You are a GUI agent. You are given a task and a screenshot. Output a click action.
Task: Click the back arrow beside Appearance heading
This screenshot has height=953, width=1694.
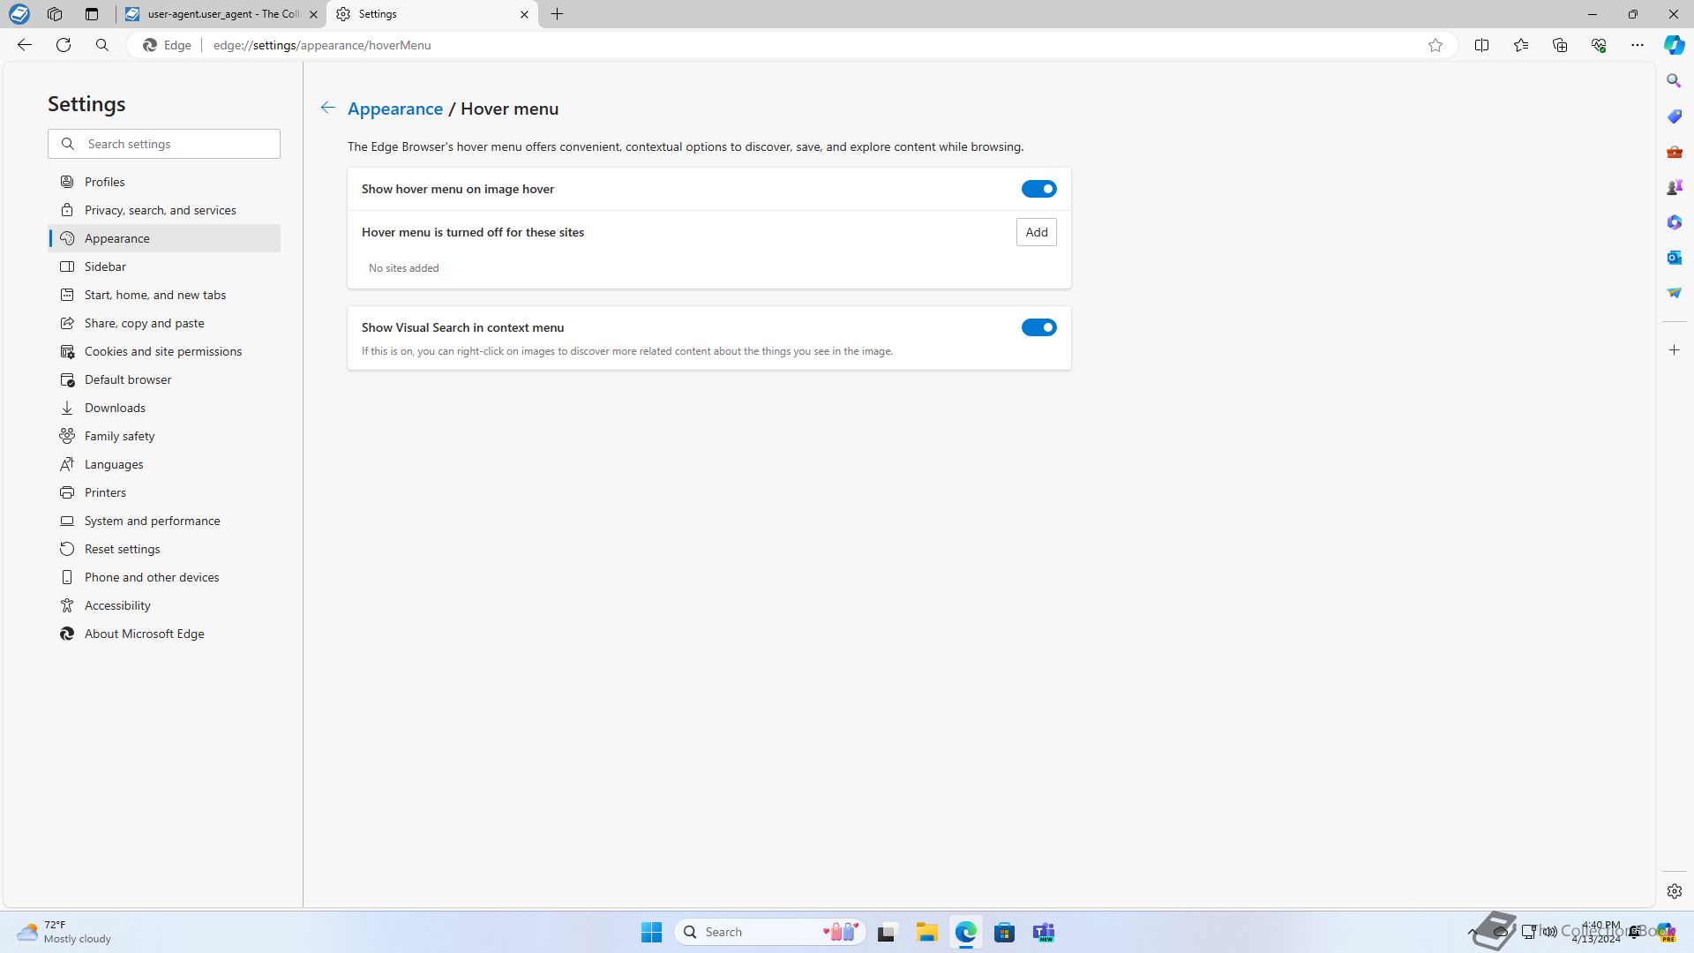point(327,108)
